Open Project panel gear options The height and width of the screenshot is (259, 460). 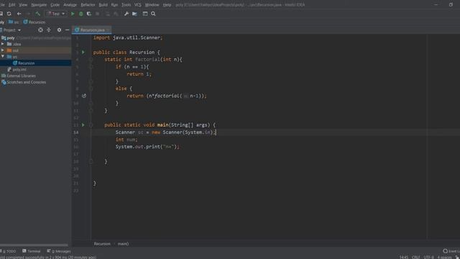[59, 30]
